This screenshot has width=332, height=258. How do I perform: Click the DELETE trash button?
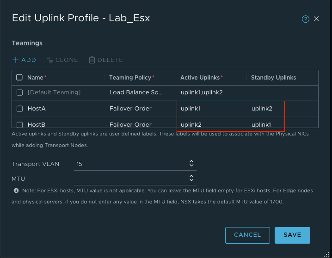(105, 60)
